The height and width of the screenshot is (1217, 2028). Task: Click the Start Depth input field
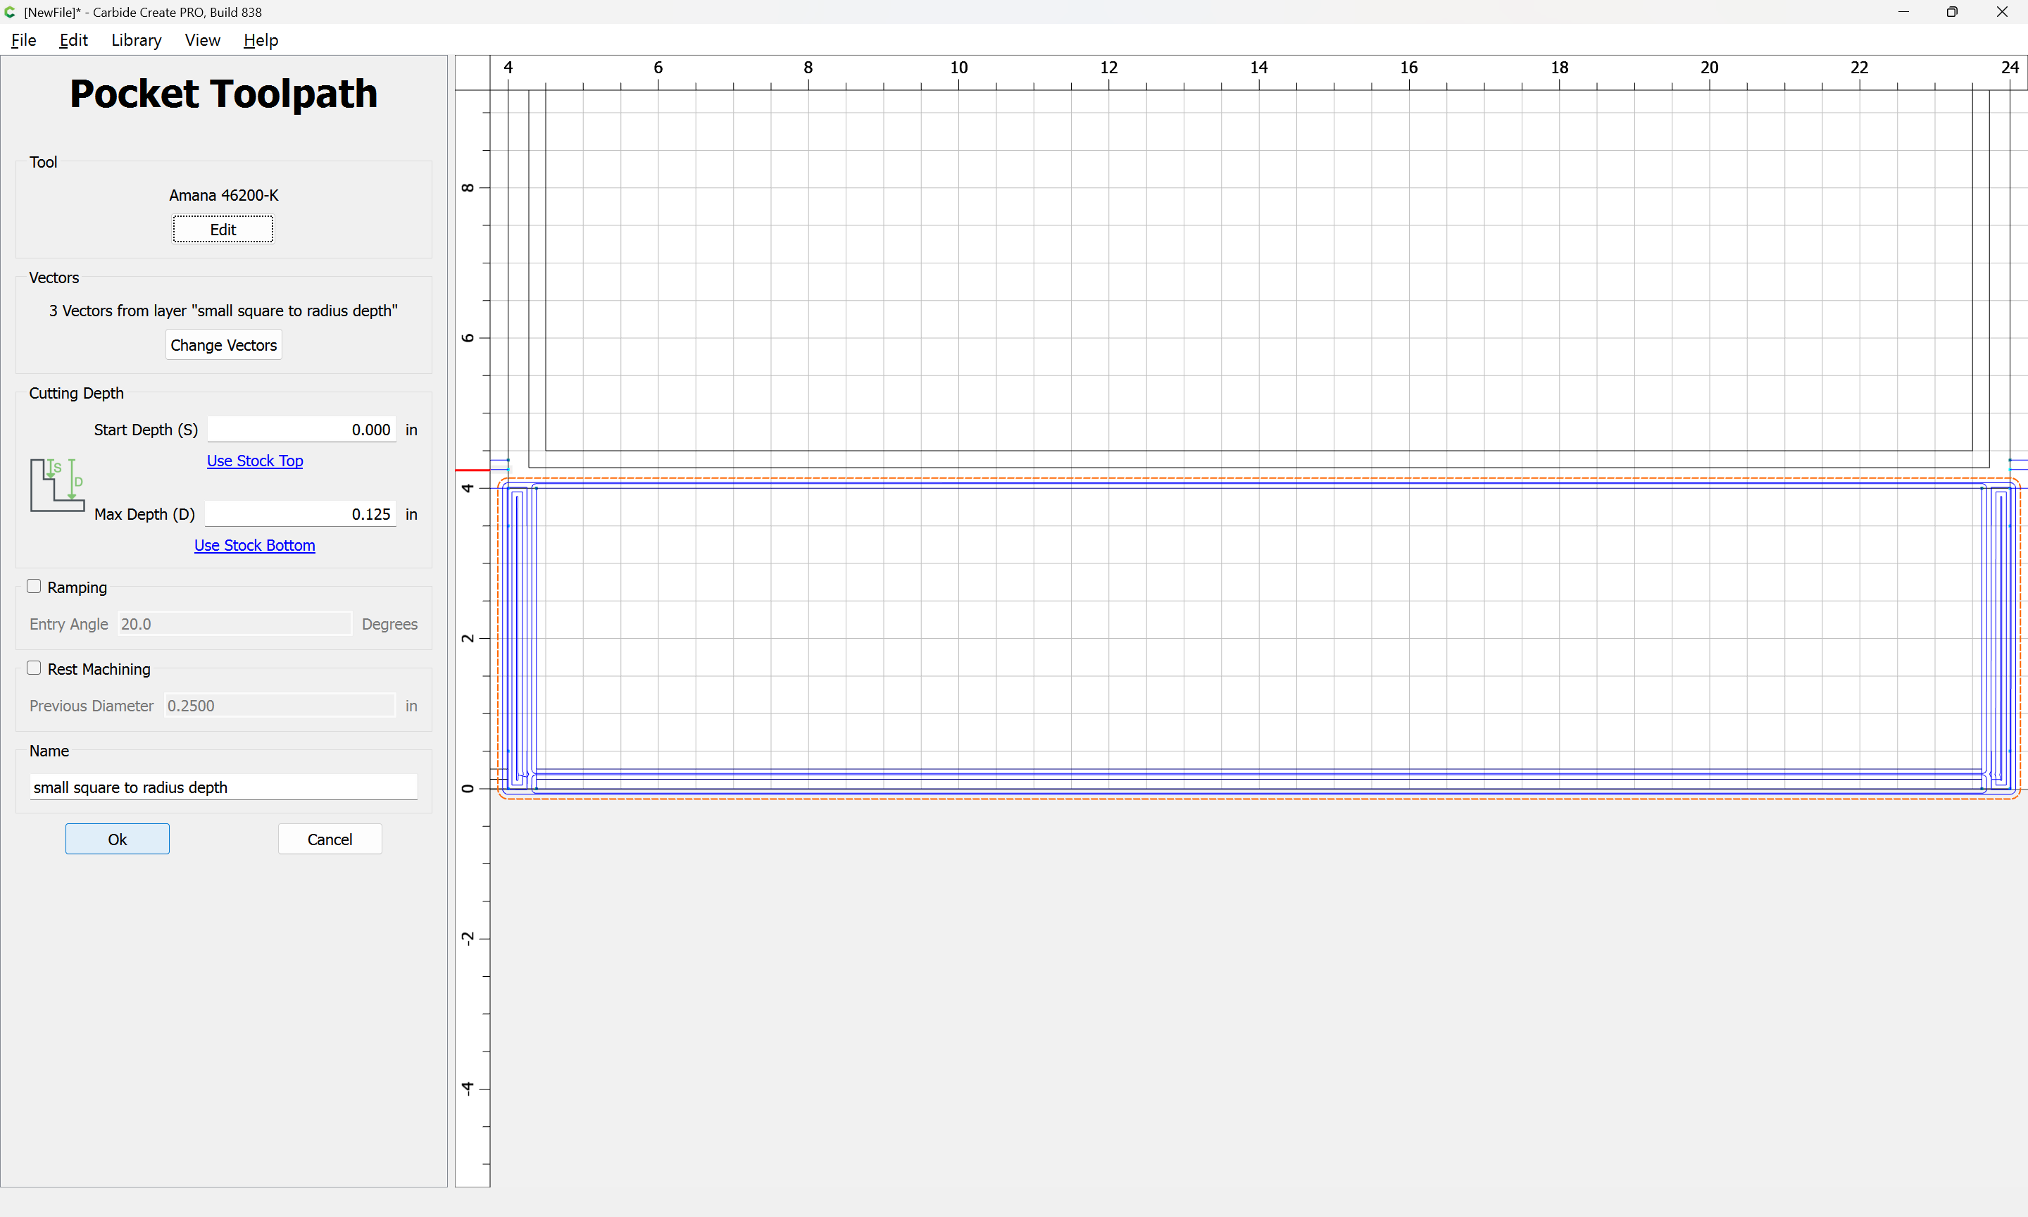(301, 430)
